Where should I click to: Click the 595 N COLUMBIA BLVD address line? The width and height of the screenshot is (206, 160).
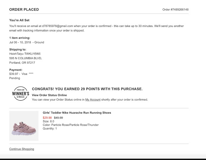pyautogui.click(x=25, y=58)
